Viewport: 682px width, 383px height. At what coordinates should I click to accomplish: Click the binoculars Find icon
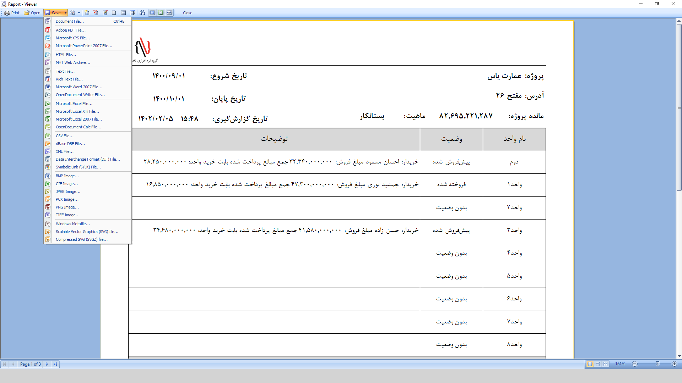[142, 13]
